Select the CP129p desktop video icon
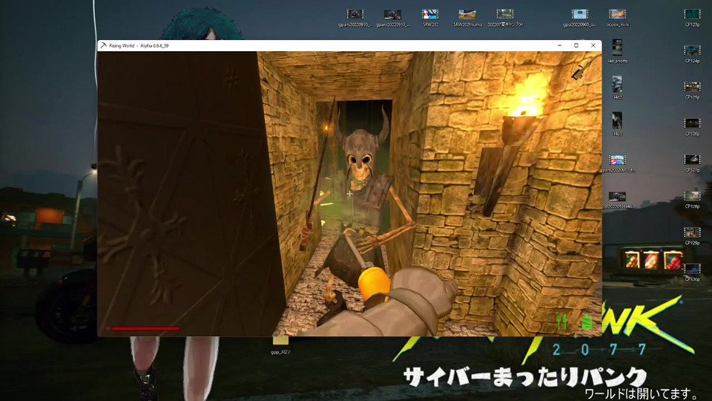This screenshot has width=712, height=401. coord(692,236)
